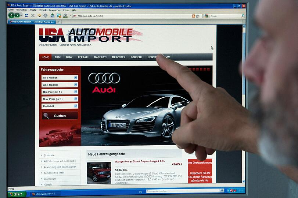Viewport: 298px width, 198px height.
Task: Open a new tab with the plus button
Action: (59, 22)
